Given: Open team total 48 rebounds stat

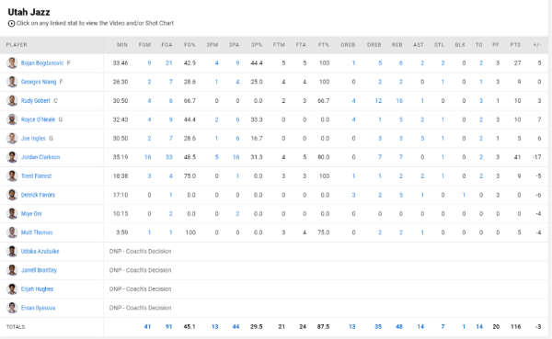Looking at the screenshot, I should click(x=399, y=327).
